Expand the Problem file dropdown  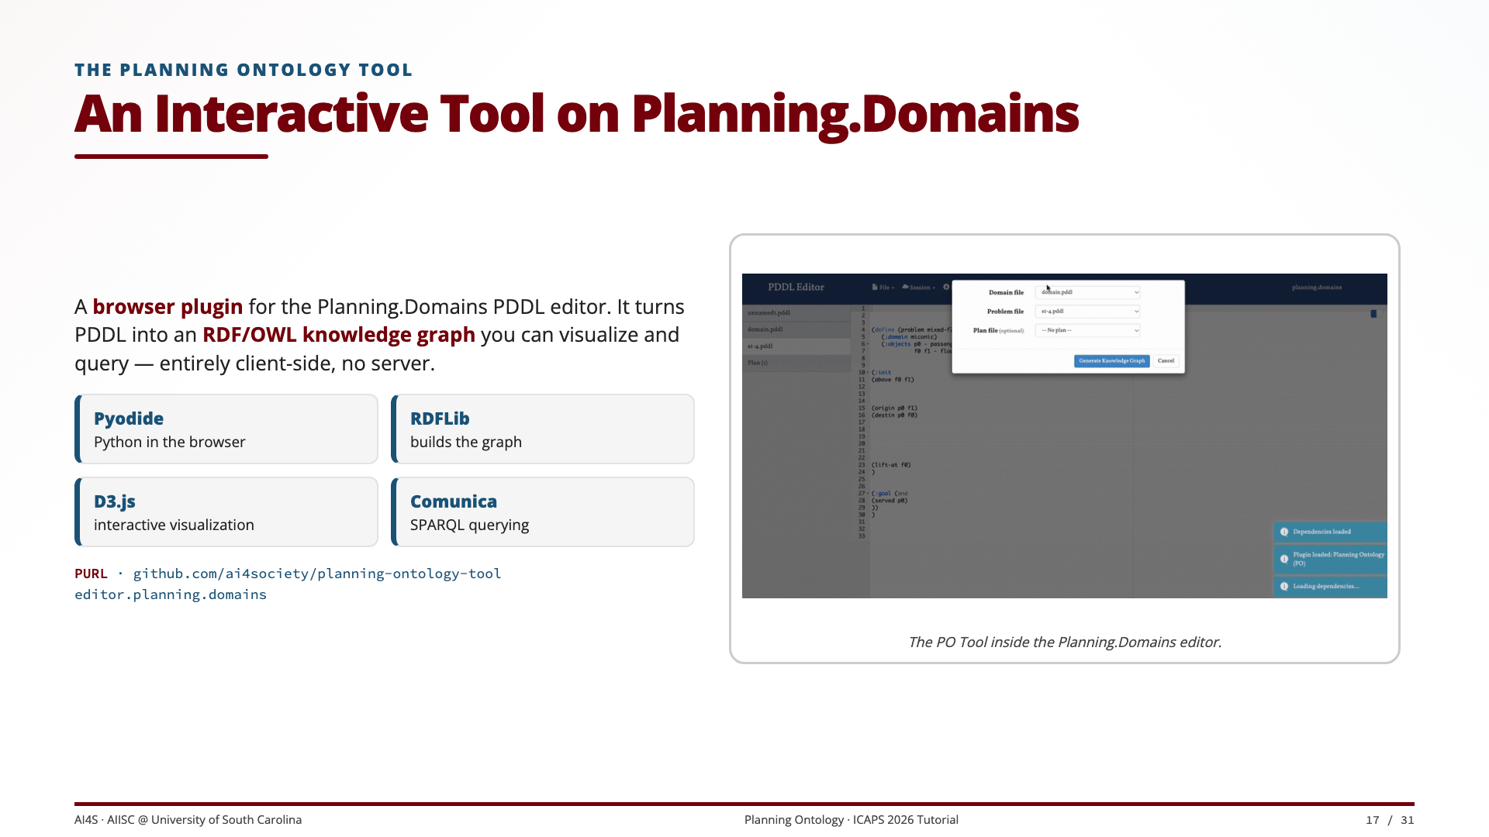[x=1088, y=312]
